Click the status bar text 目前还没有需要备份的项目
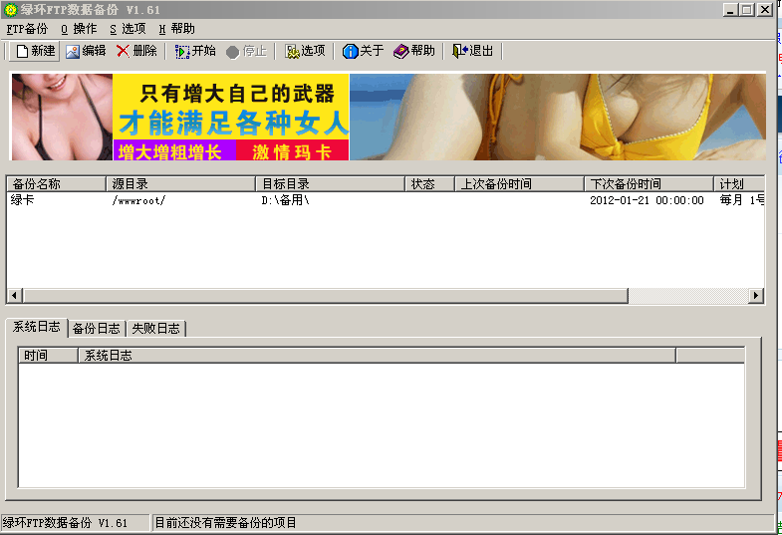 point(225,522)
